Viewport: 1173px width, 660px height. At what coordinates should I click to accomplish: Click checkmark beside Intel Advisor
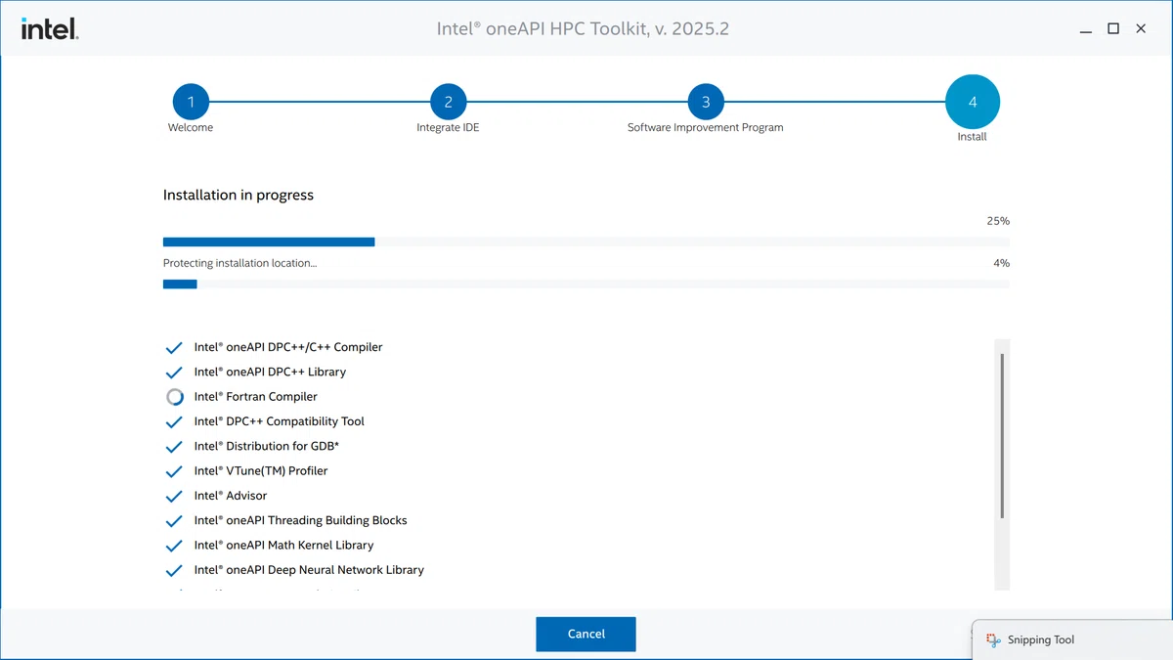coord(174,496)
